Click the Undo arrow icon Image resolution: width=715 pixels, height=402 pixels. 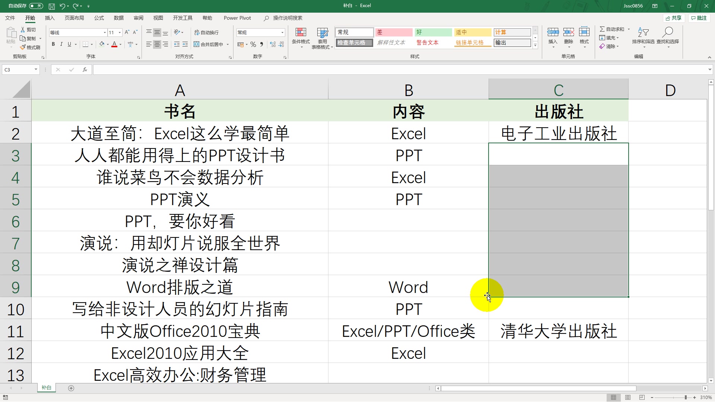(62, 6)
